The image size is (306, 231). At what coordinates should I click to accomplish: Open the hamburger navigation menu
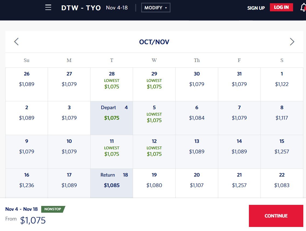[48, 8]
